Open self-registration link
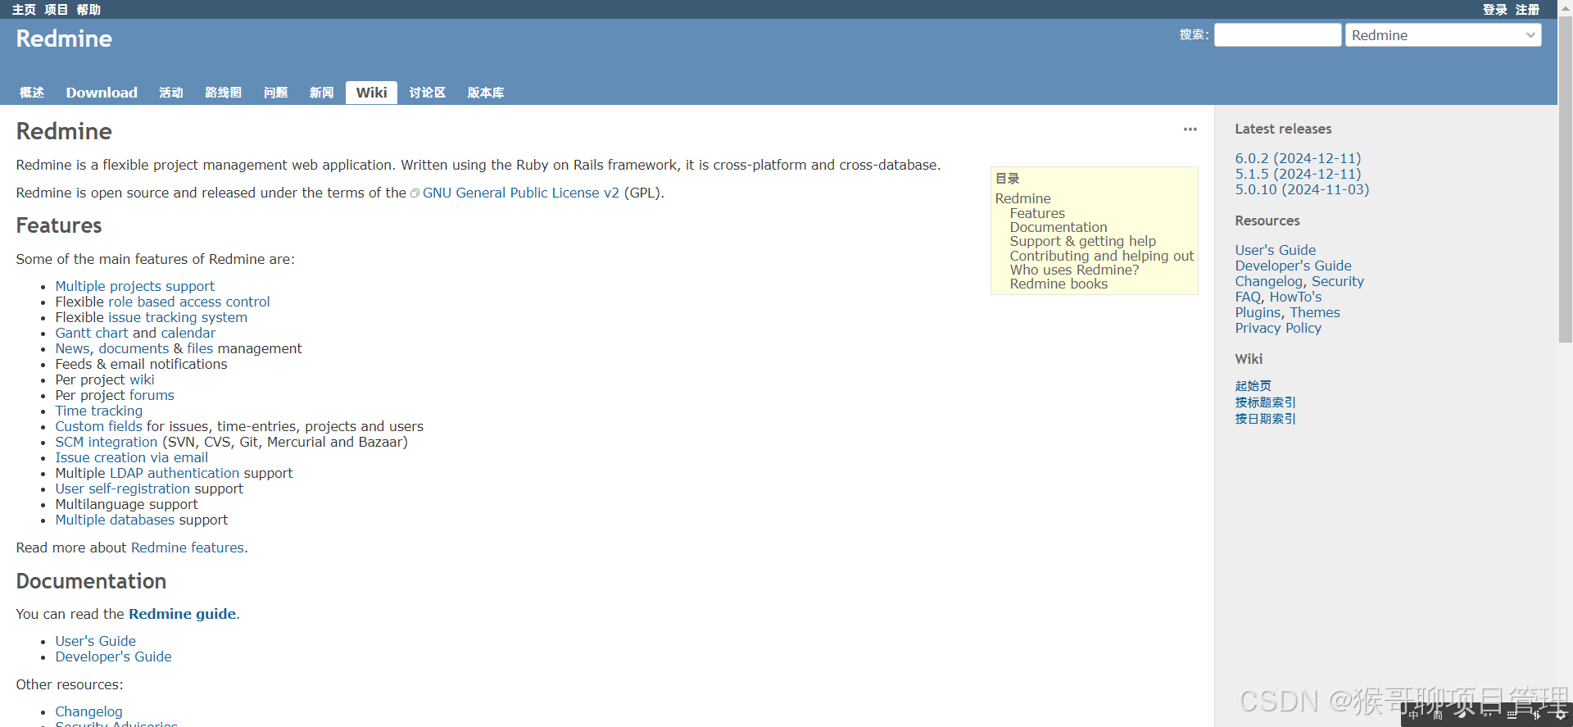Image resolution: width=1573 pixels, height=727 pixels. coord(122,488)
